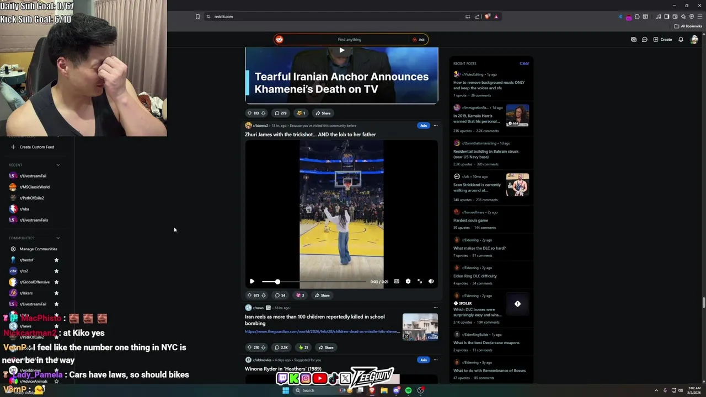
Task: Share the Zhuri James post
Action: 322,295
